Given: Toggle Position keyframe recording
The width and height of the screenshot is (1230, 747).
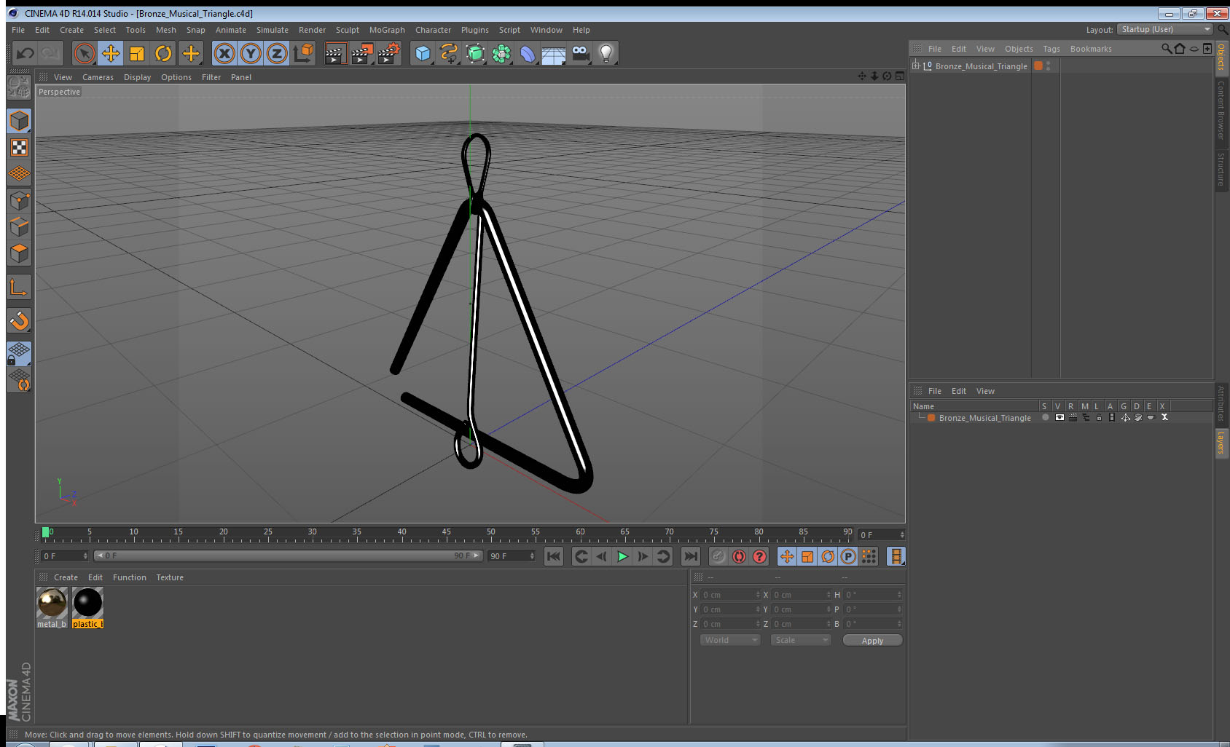Looking at the screenshot, I should point(787,556).
